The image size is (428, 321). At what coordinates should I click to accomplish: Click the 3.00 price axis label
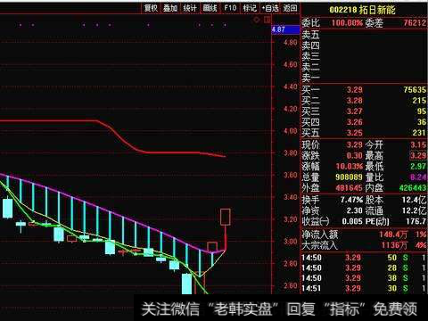[x=290, y=242]
